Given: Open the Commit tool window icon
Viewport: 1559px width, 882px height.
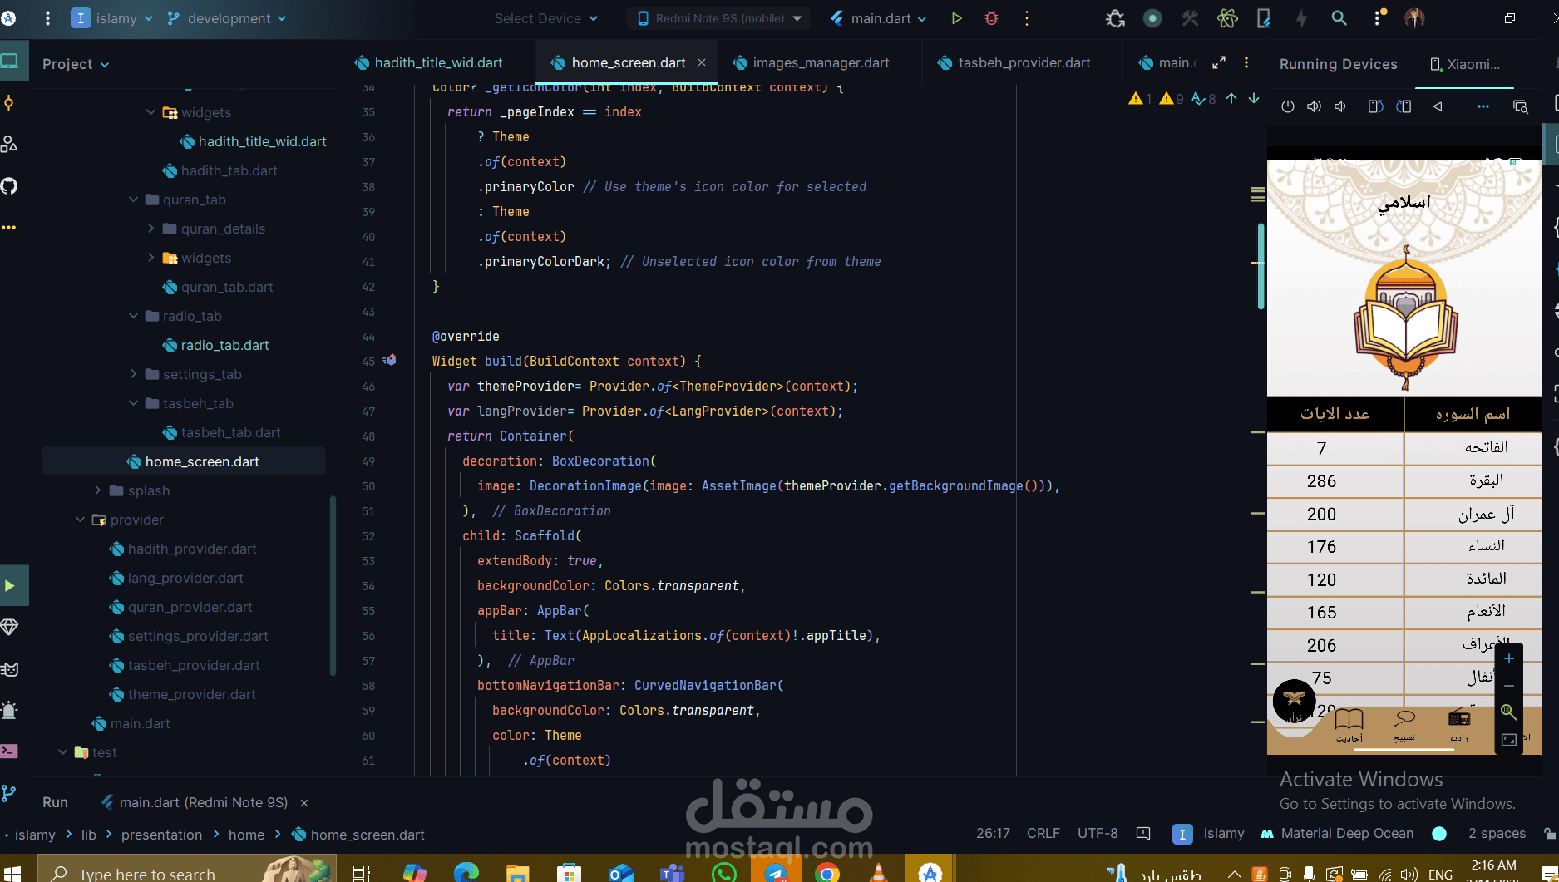Looking at the screenshot, I should tap(9, 103).
